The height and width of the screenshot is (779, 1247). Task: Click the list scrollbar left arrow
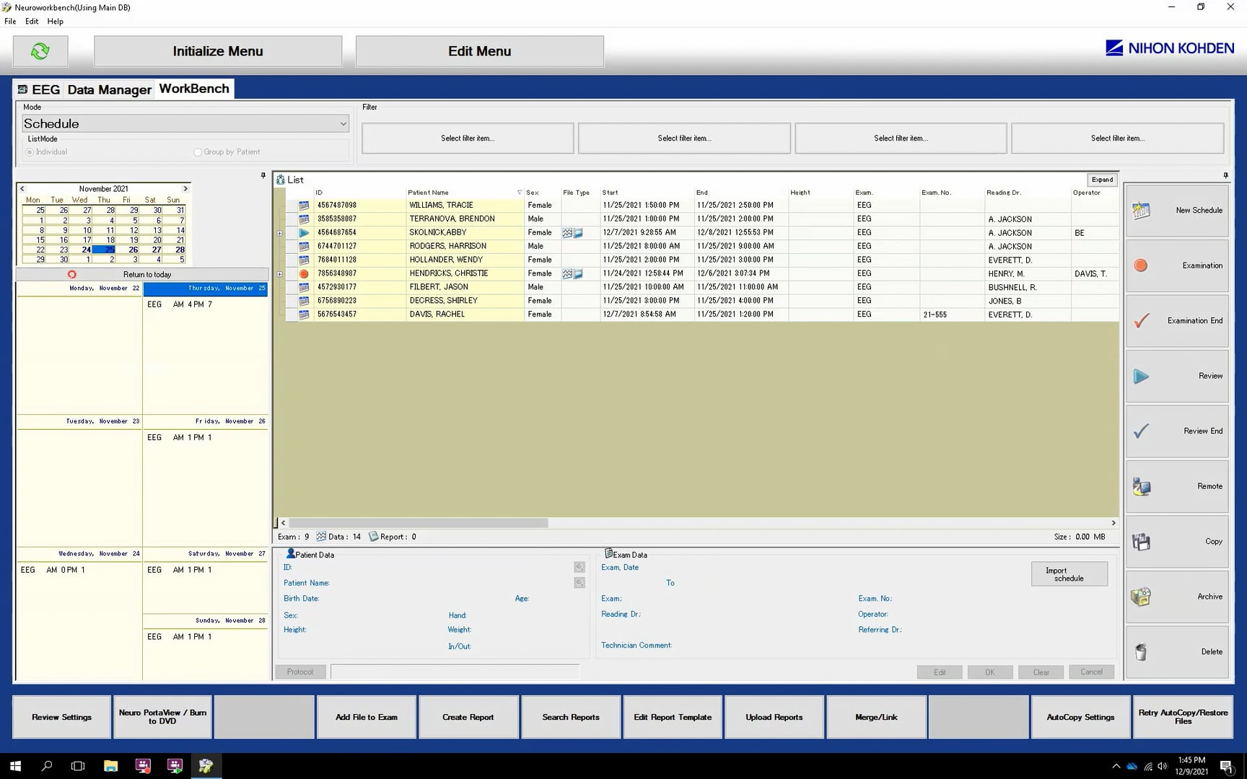(284, 523)
